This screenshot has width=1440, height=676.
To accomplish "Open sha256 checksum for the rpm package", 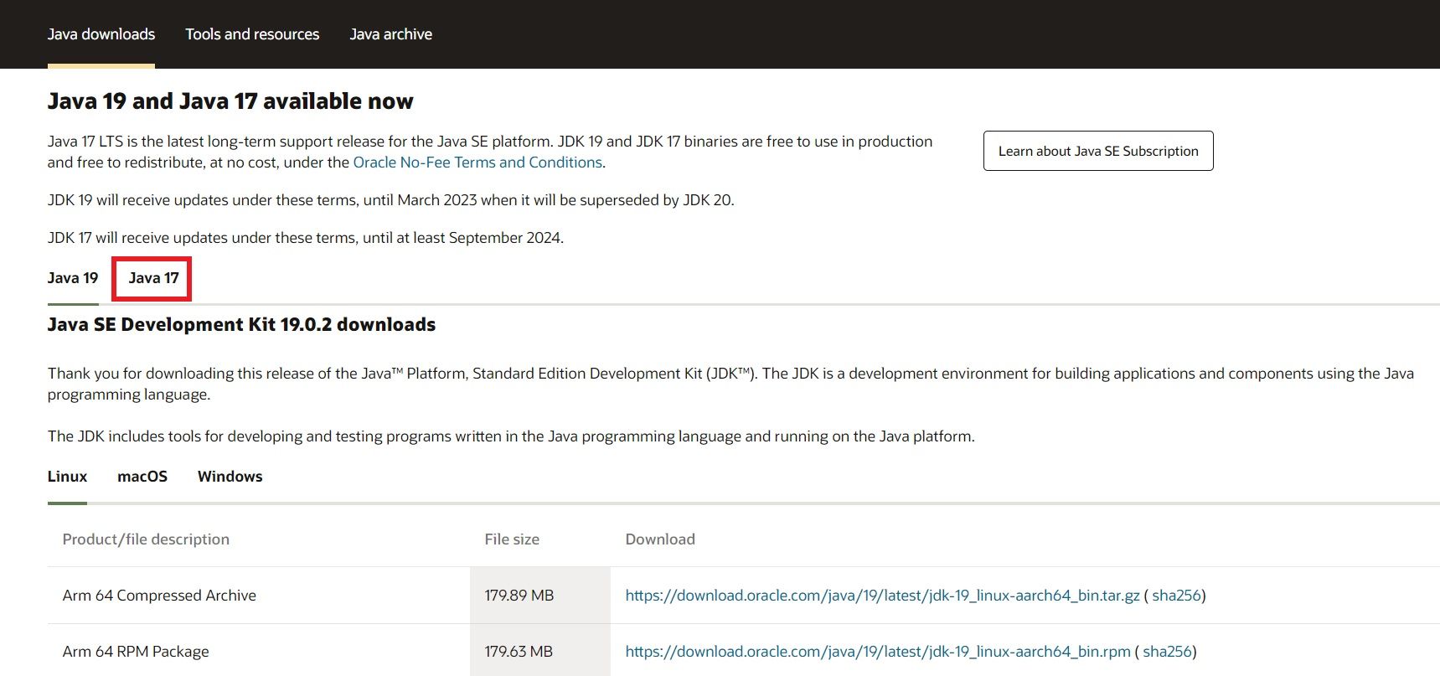I will point(1167,652).
